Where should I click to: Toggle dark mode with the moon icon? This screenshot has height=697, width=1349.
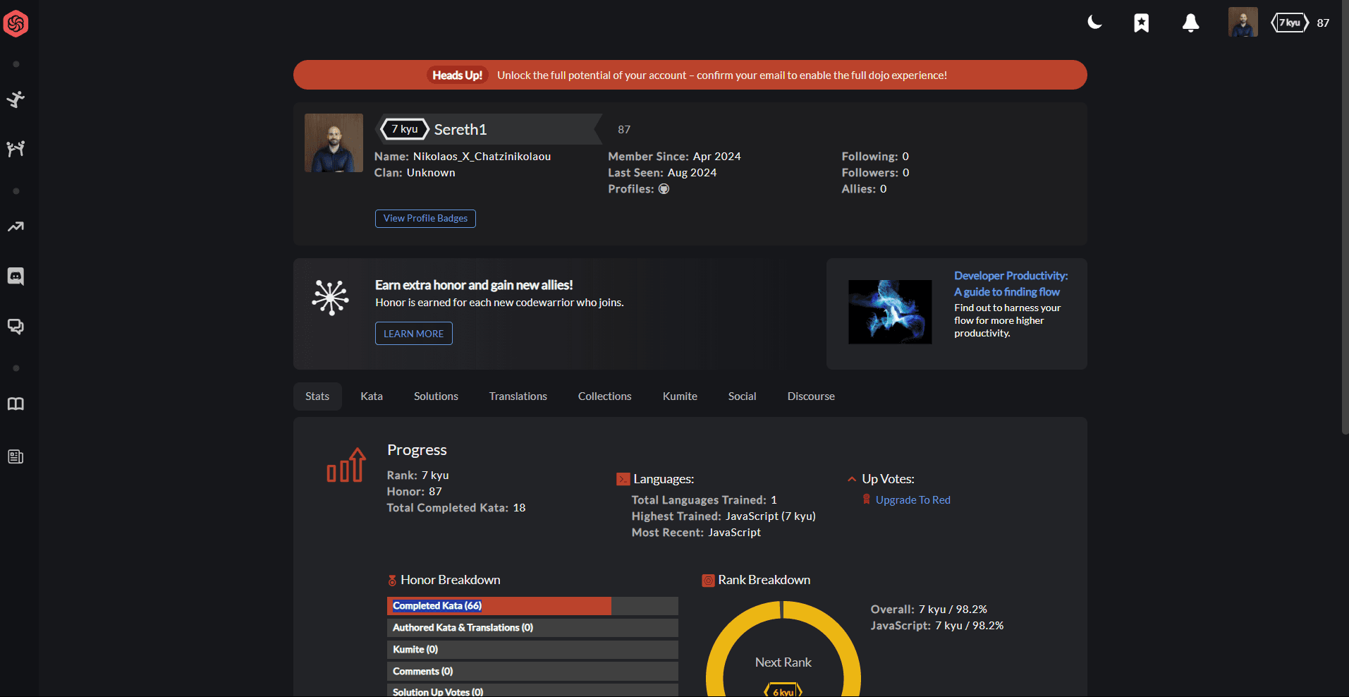tap(1094, 23)
